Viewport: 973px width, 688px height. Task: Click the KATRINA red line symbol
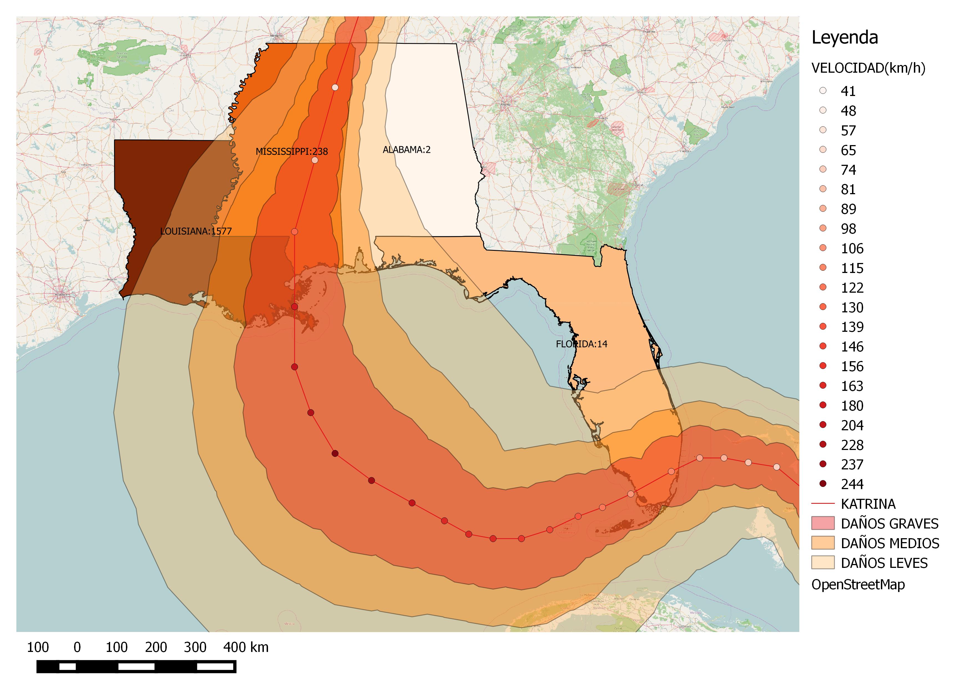pos(823,504)
